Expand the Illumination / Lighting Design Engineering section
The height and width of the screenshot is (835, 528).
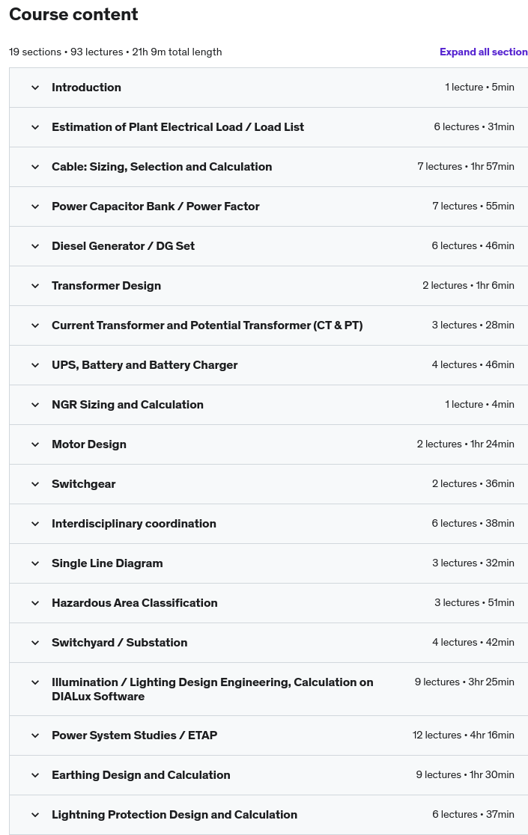point(269,689)
